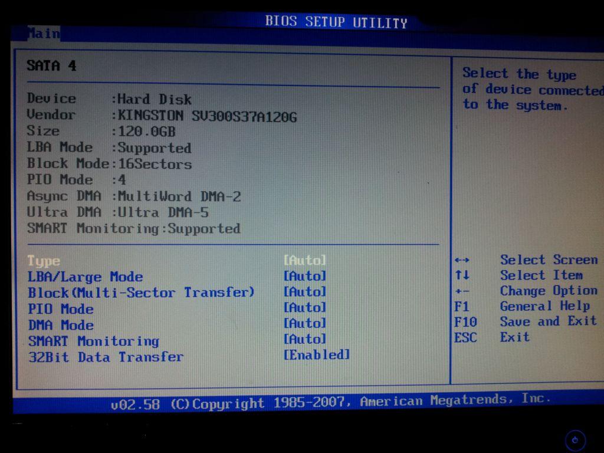Click the ESC key legend
Screen dimensions: 604x453
pos(465,338)
